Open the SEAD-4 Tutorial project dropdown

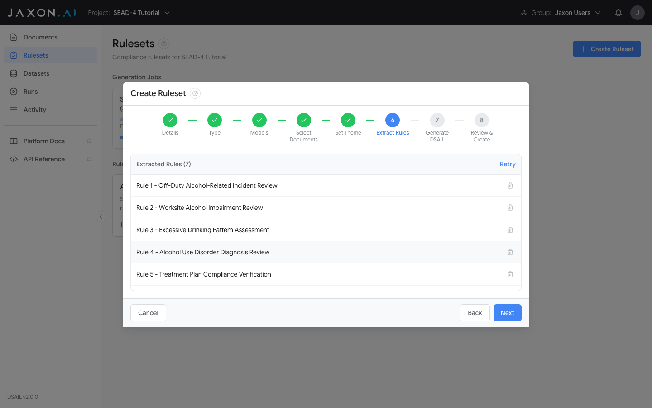[140, 13]
